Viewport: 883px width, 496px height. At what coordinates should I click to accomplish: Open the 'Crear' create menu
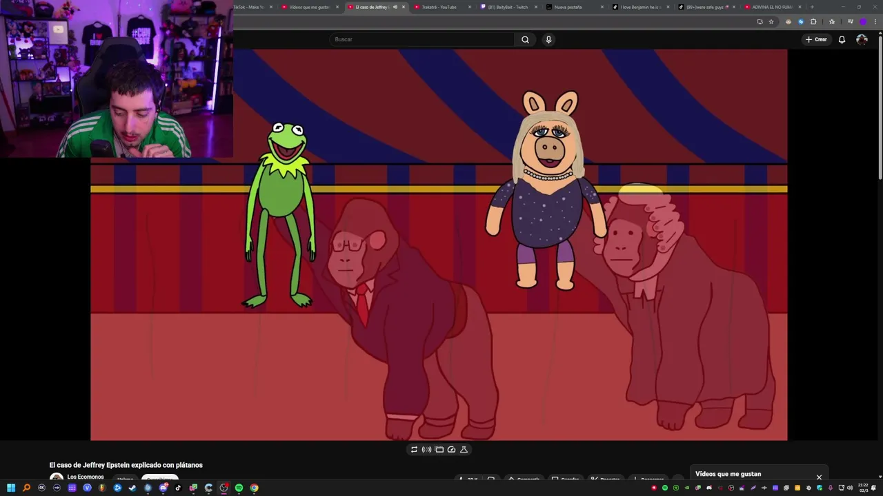point(816,39)
